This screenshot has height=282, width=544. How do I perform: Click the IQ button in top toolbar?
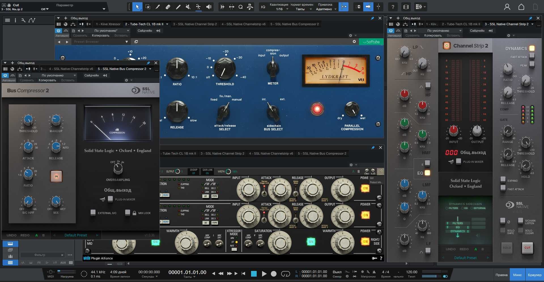point(263,7)
